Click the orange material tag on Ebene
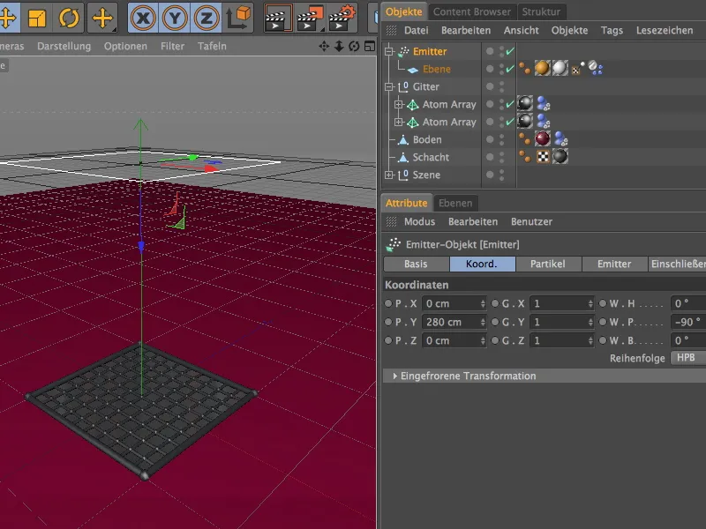This screenshot has height=529, width=706. 542,69
